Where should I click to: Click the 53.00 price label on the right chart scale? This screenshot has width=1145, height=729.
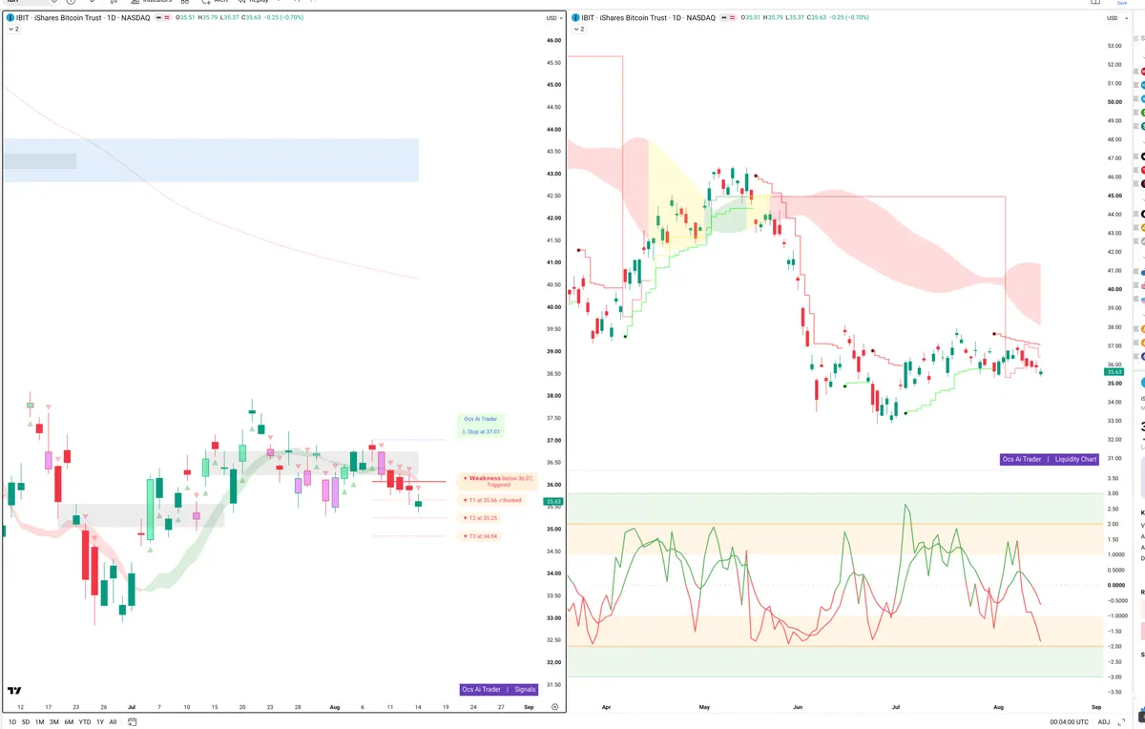(1114, 46)
